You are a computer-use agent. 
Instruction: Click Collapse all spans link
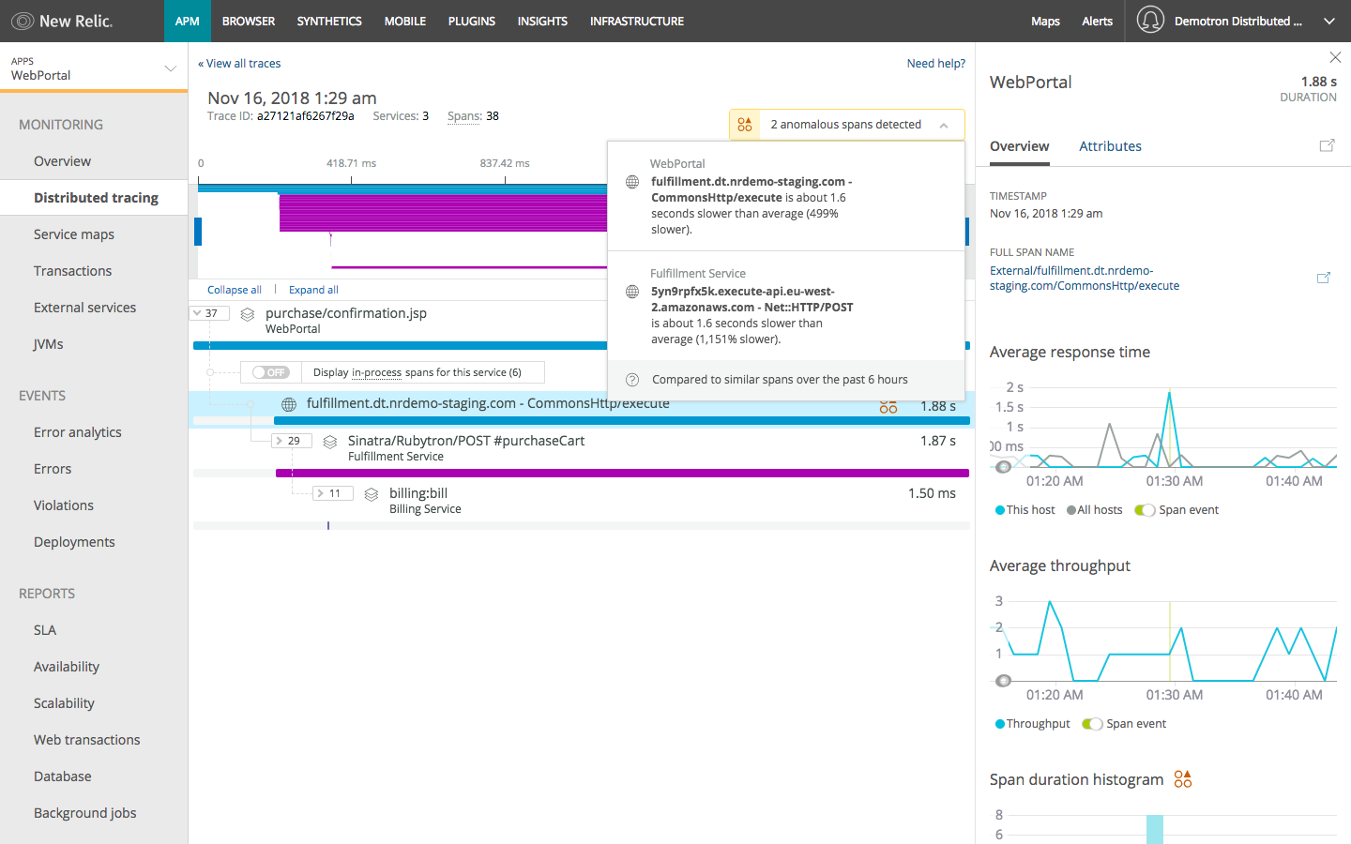coord(235,290)
